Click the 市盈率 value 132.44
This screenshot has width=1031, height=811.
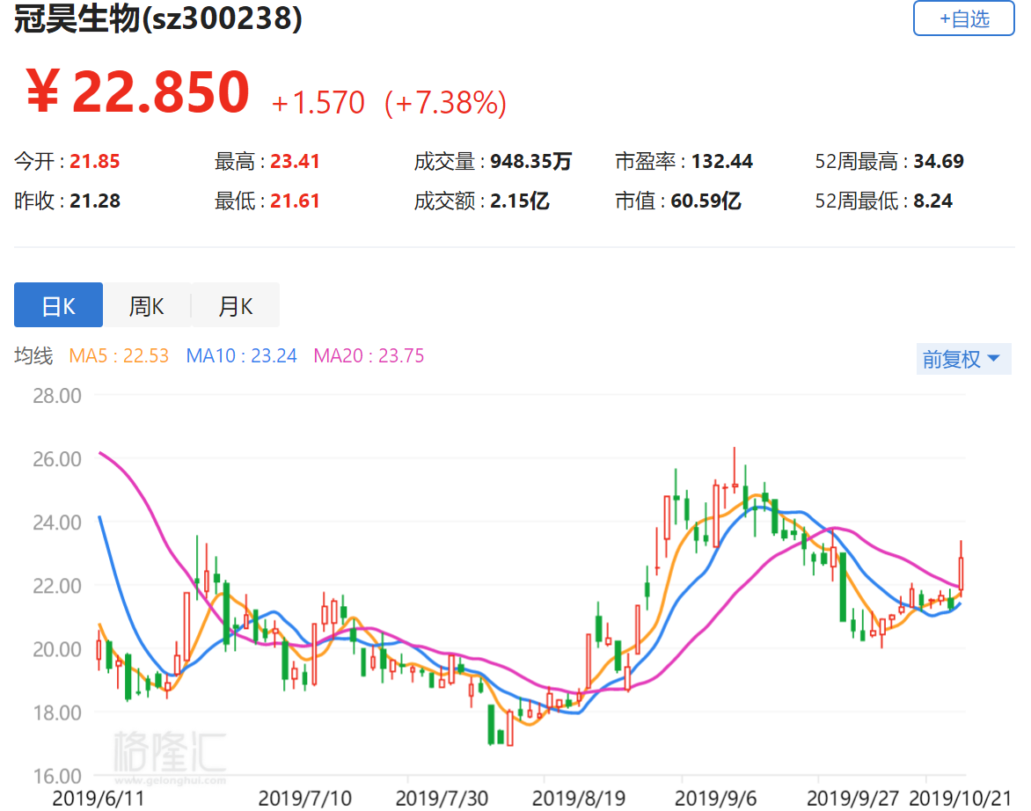722,161
